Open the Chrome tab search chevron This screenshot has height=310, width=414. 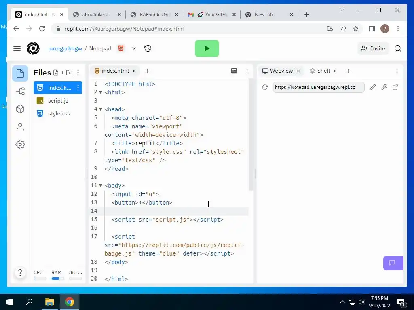tap(341, 10)
